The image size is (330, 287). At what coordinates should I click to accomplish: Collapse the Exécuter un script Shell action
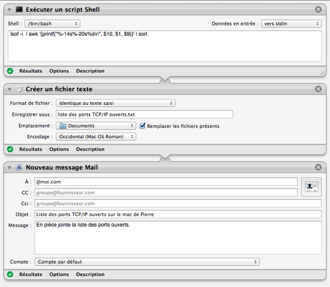[9, 10]
